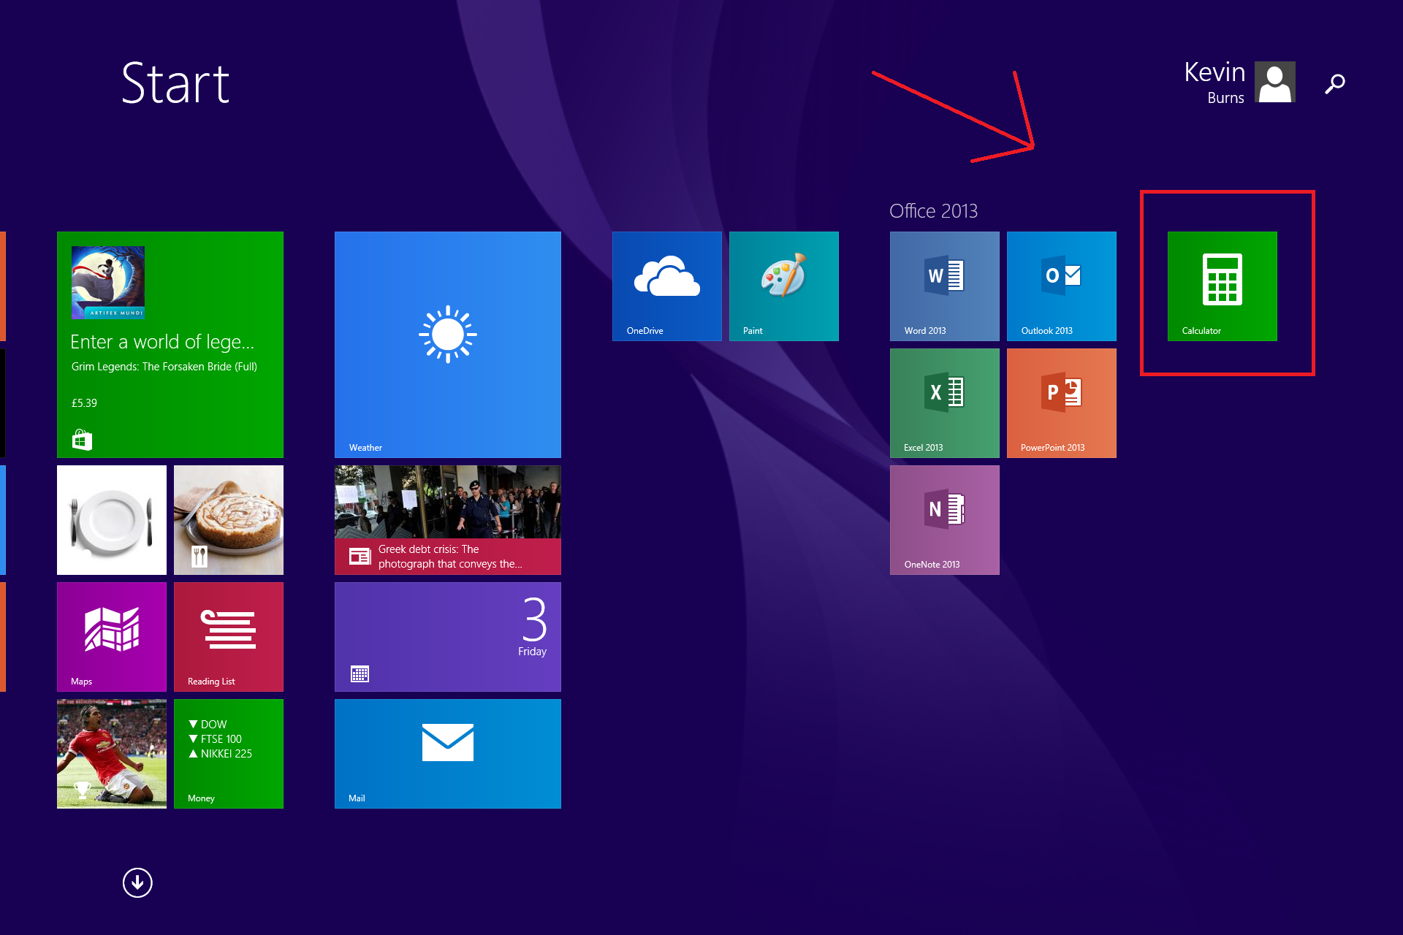Open Outlook 2013 tile

(1061, 286)
